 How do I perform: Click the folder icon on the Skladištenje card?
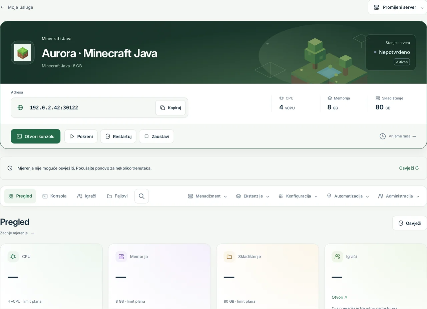pyautogui.click(x=229, y=257)
